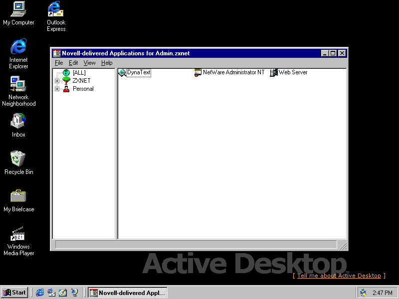Follow Tell me about Active Desktop link
The image size is (399, 299).
339,276
